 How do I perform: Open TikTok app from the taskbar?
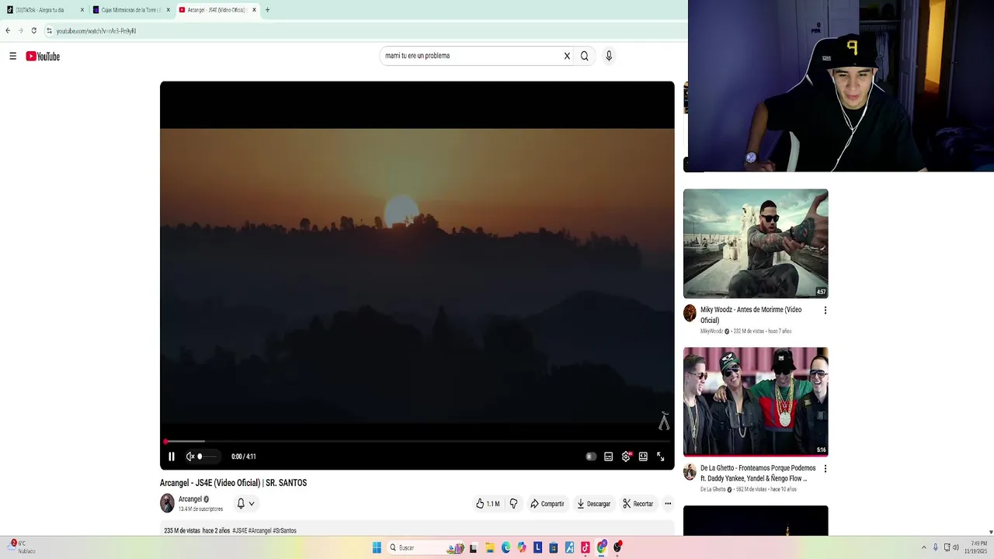click(x=585, y=548)
